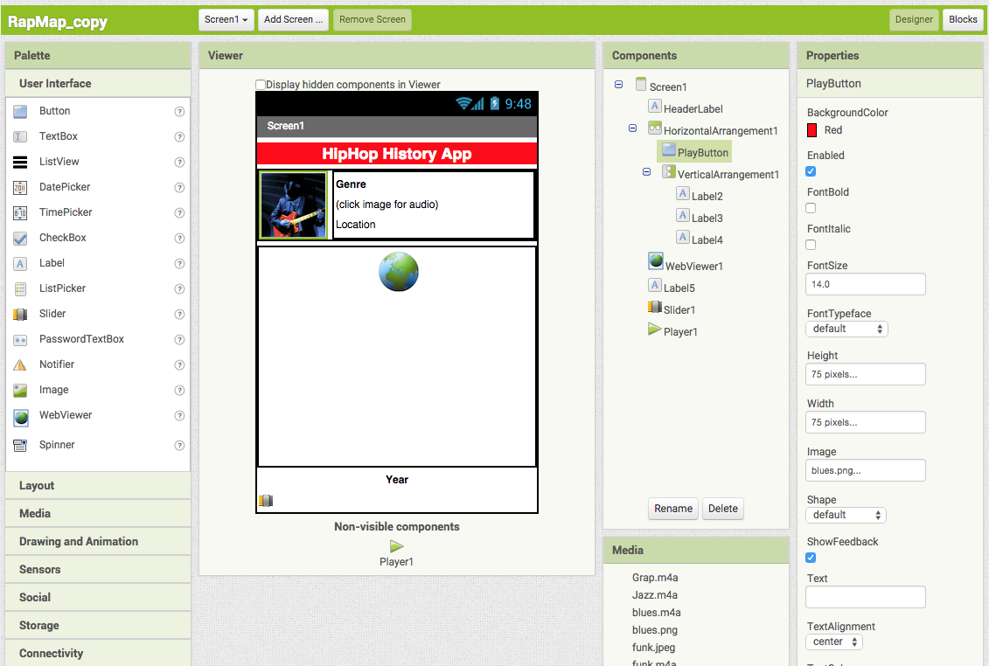This screenshot has width=989, height=666.
Task: Pick the ListView palette icon
Action: tap(20, 162)
